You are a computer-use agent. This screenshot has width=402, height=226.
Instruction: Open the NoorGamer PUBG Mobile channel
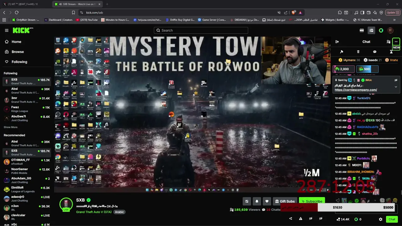point(27,171)
